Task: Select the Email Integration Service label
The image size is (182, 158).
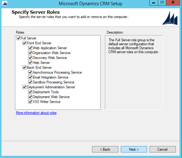Action: 50,77
